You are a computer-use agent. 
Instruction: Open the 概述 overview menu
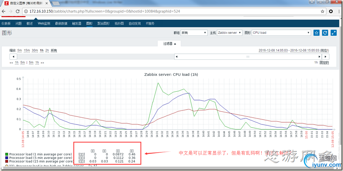click(x=29, y=24)
